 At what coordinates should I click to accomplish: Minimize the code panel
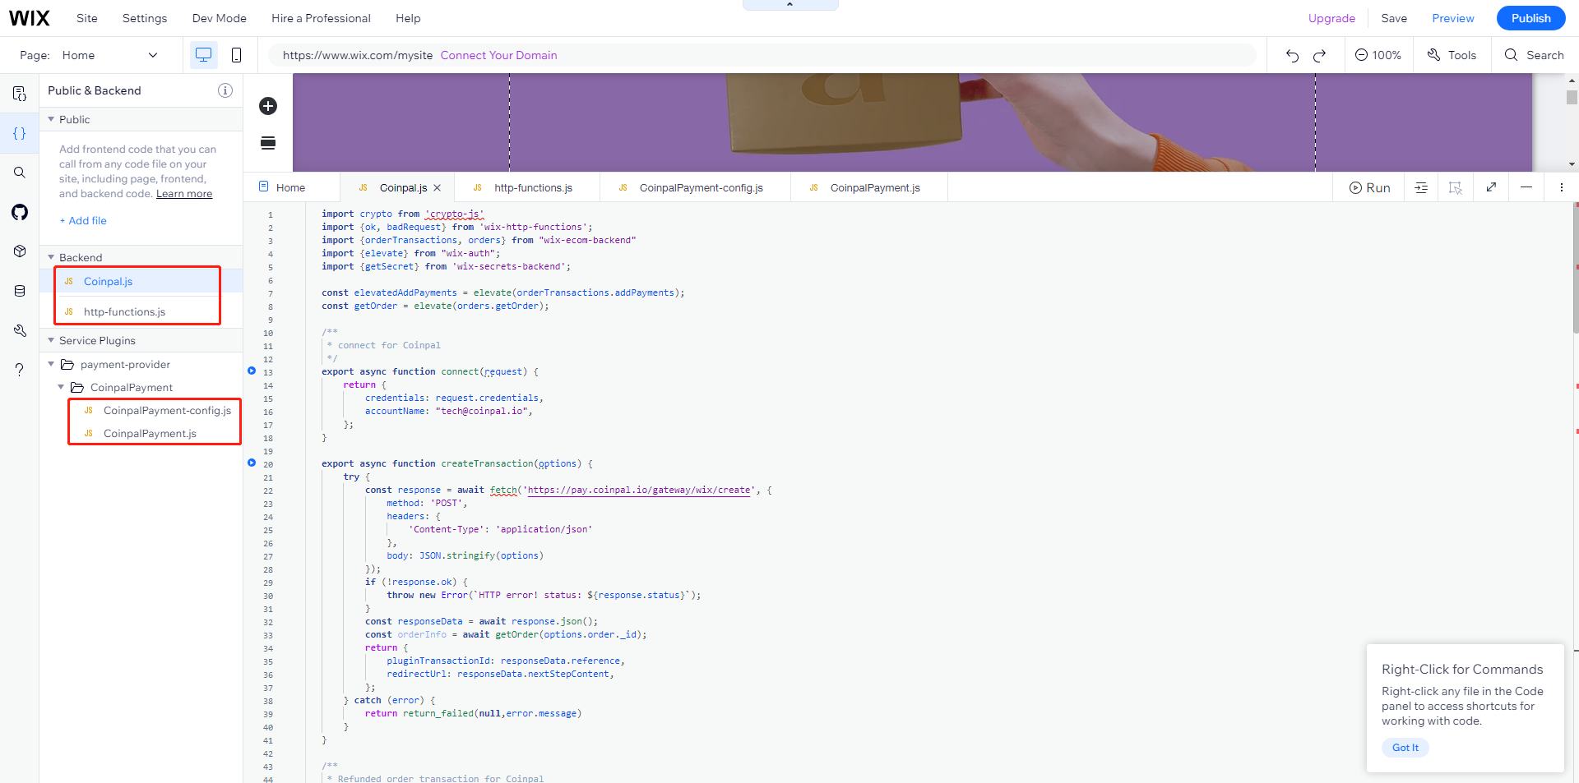click(1526, 187)
